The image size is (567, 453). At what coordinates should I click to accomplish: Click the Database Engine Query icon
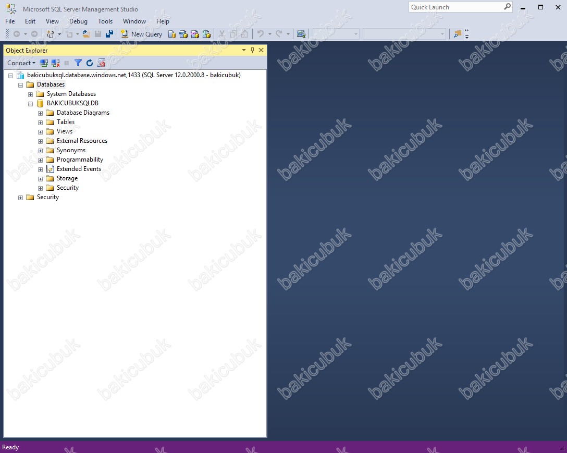coord(172,34)
